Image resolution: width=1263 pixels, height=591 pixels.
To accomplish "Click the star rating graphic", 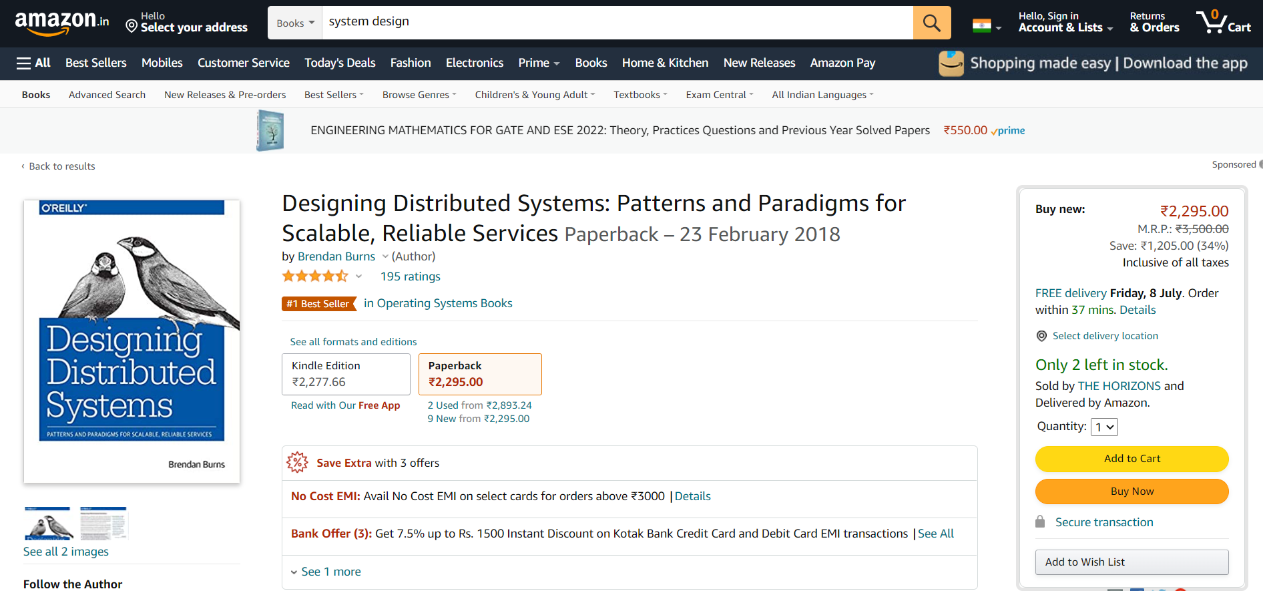I will pyautogui.click(x=315, y=276).
